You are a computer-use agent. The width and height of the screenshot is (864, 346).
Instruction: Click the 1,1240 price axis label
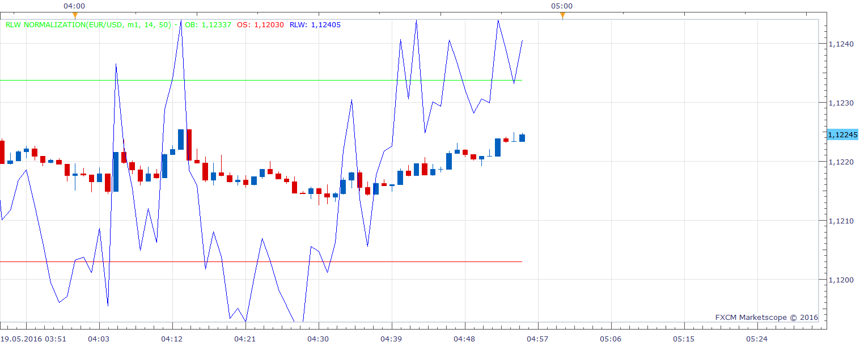[x=841, y=44]
